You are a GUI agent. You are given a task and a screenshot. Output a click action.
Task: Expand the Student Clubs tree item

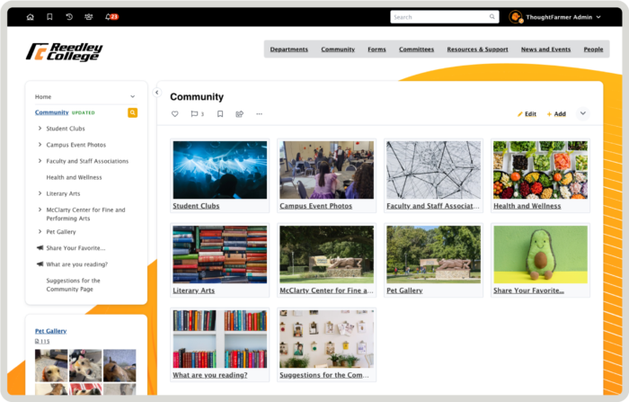click(x=40, y=129)
